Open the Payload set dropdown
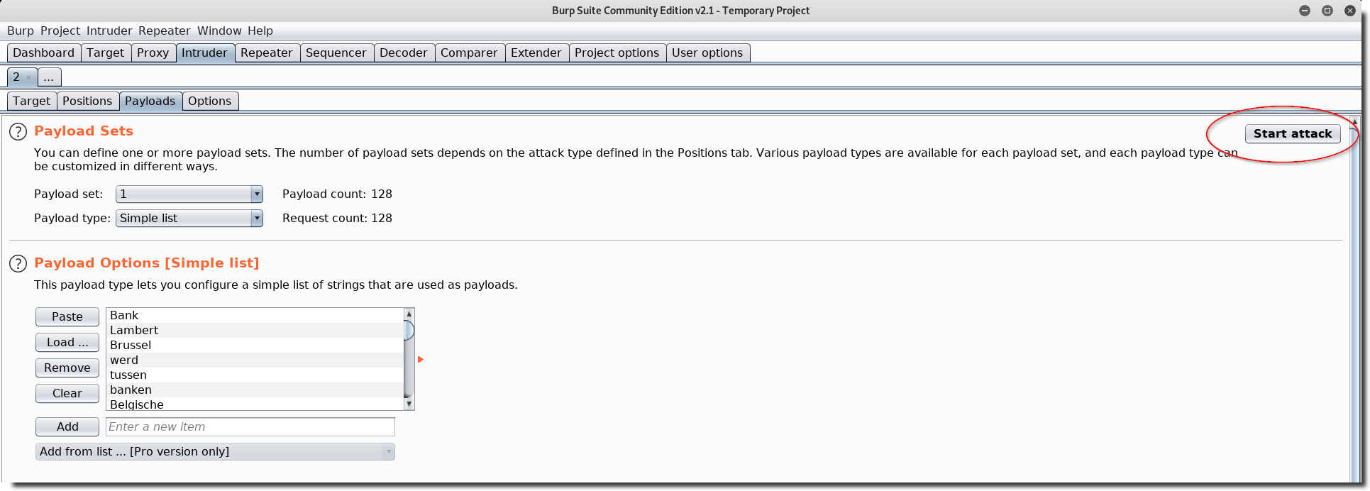The width and height of the screenshot is (1370, 491). (189, 194)
